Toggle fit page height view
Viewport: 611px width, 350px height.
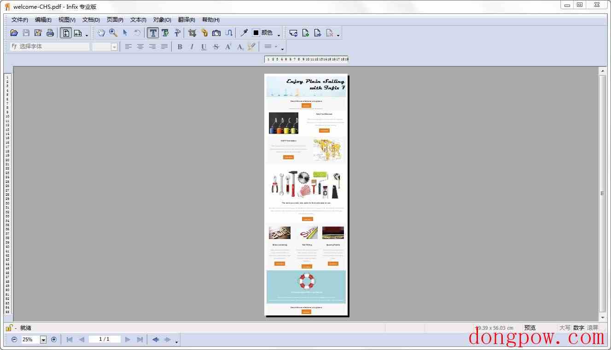pos(66,33)
